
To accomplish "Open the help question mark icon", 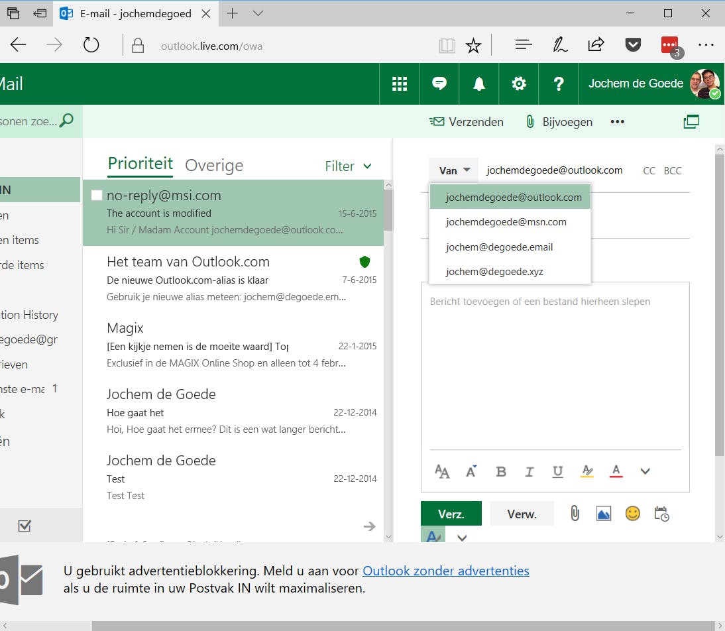I will 559,84.
